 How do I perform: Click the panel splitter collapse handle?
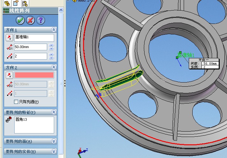65,83
